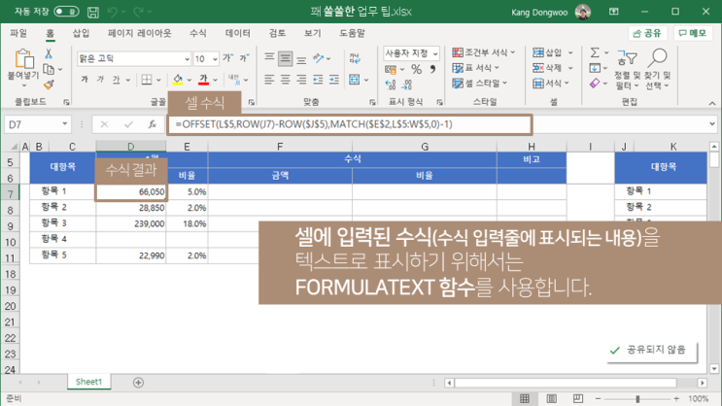Apply the red font color
The height and width of the screenshot is (406, 722).
coord(203,80)
